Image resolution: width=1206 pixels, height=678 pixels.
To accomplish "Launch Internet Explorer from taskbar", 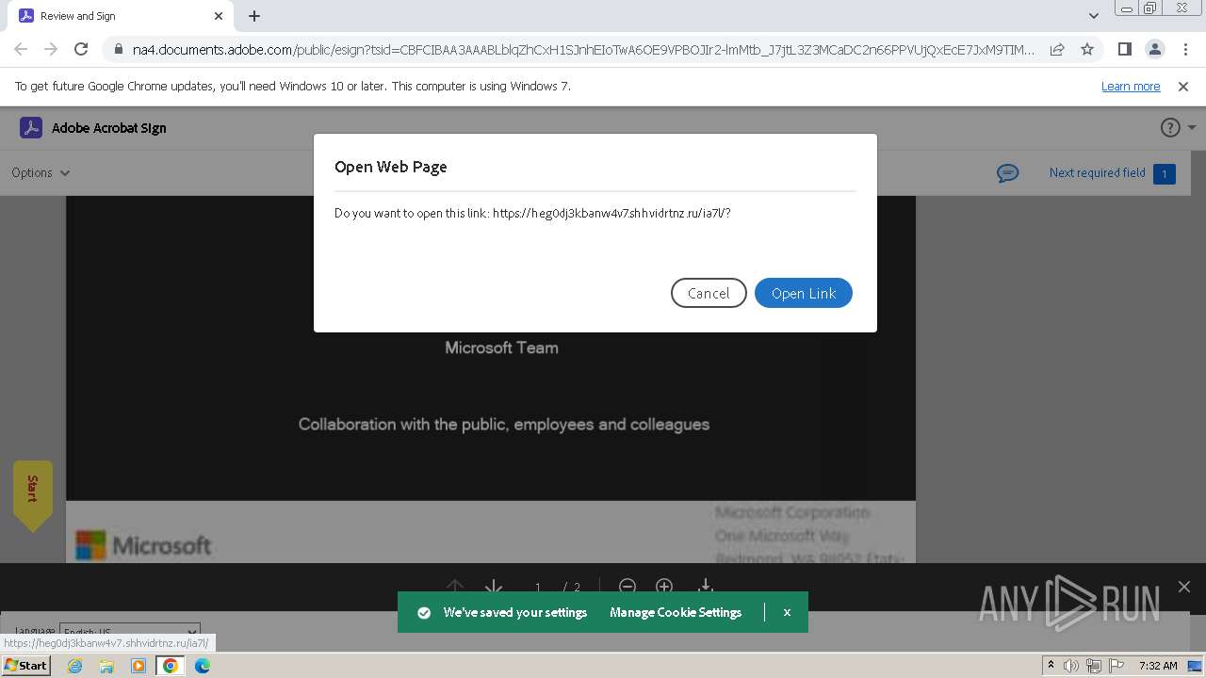I will click(74, 666).
